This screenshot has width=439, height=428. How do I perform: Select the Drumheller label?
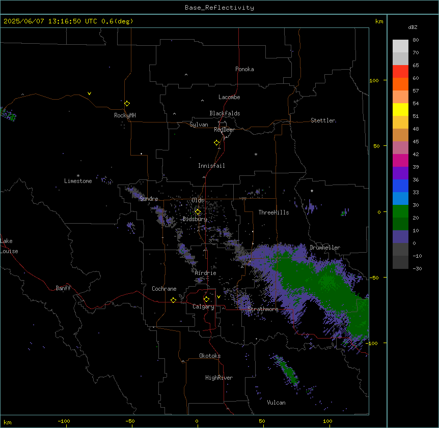click(x=325, y=248)
